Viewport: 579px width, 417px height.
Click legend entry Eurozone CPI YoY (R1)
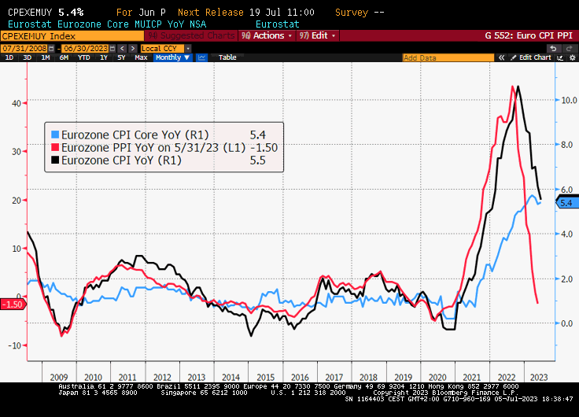(x=121, y=160)
